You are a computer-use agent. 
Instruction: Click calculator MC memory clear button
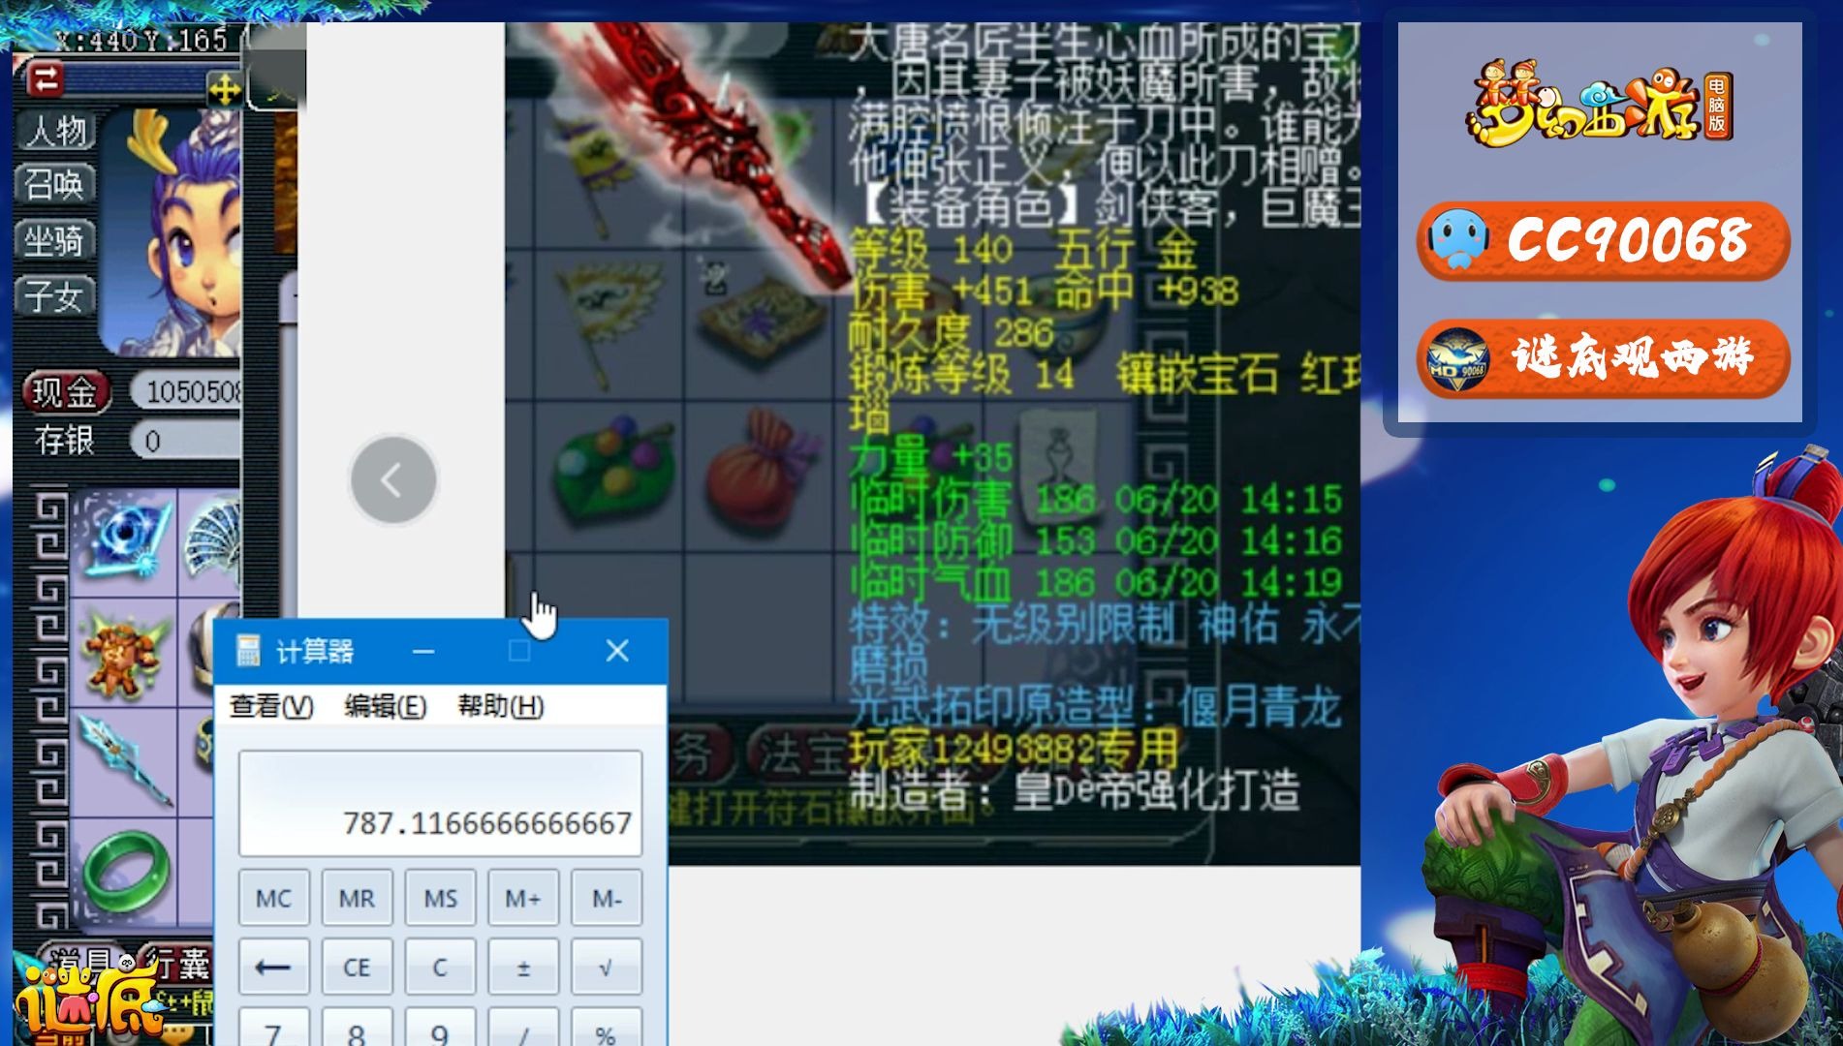274,898
